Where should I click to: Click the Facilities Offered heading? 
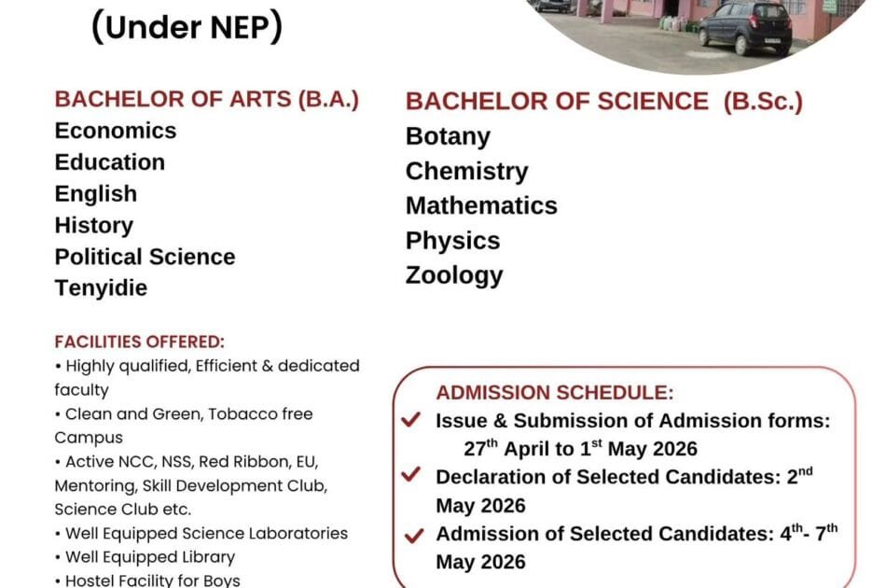pyautogui.click(x=140, y=342)
